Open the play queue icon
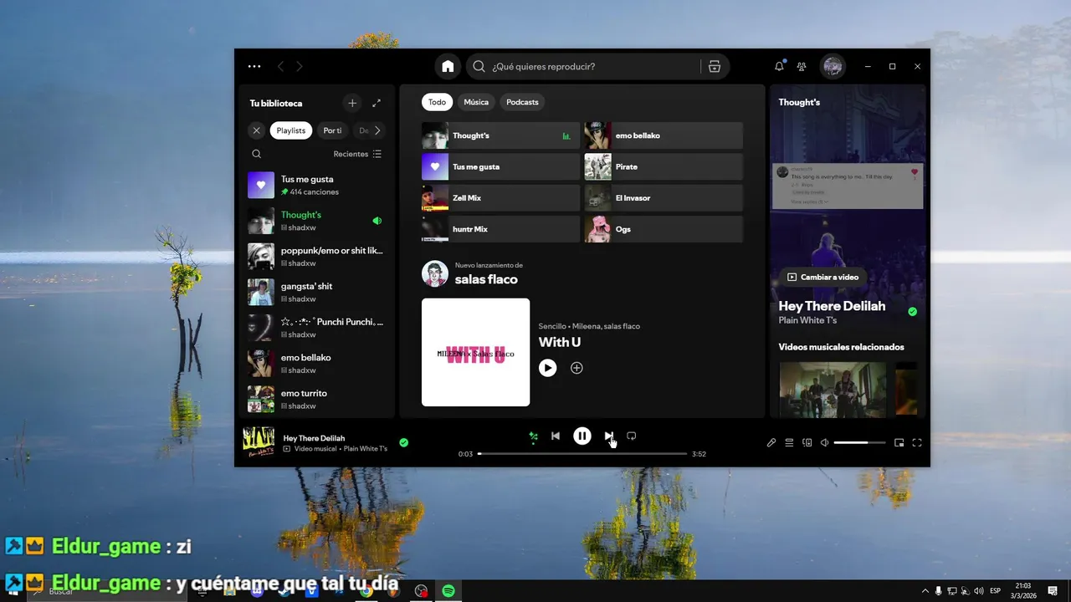This screenshot has height=602, width=1071. pyautogui.click(x=789, y=443)
